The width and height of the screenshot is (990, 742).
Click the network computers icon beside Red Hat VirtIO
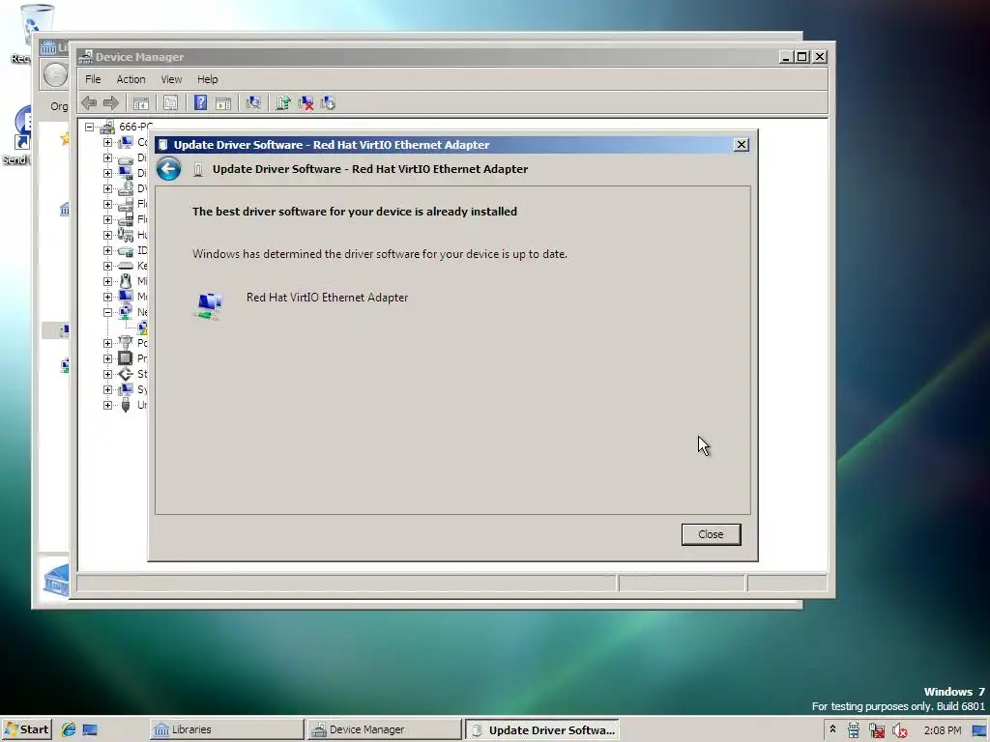click(x=209, y=306)
